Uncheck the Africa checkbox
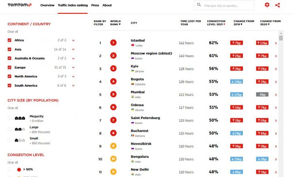 point(9,40)
